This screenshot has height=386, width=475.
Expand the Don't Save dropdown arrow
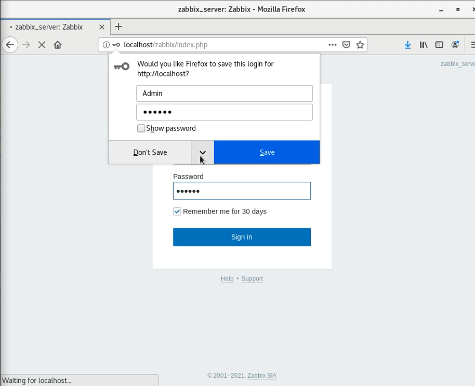tap(203, 152)
